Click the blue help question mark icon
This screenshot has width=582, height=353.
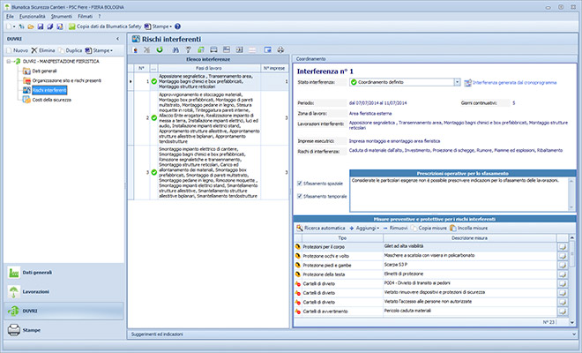[176, 26]
